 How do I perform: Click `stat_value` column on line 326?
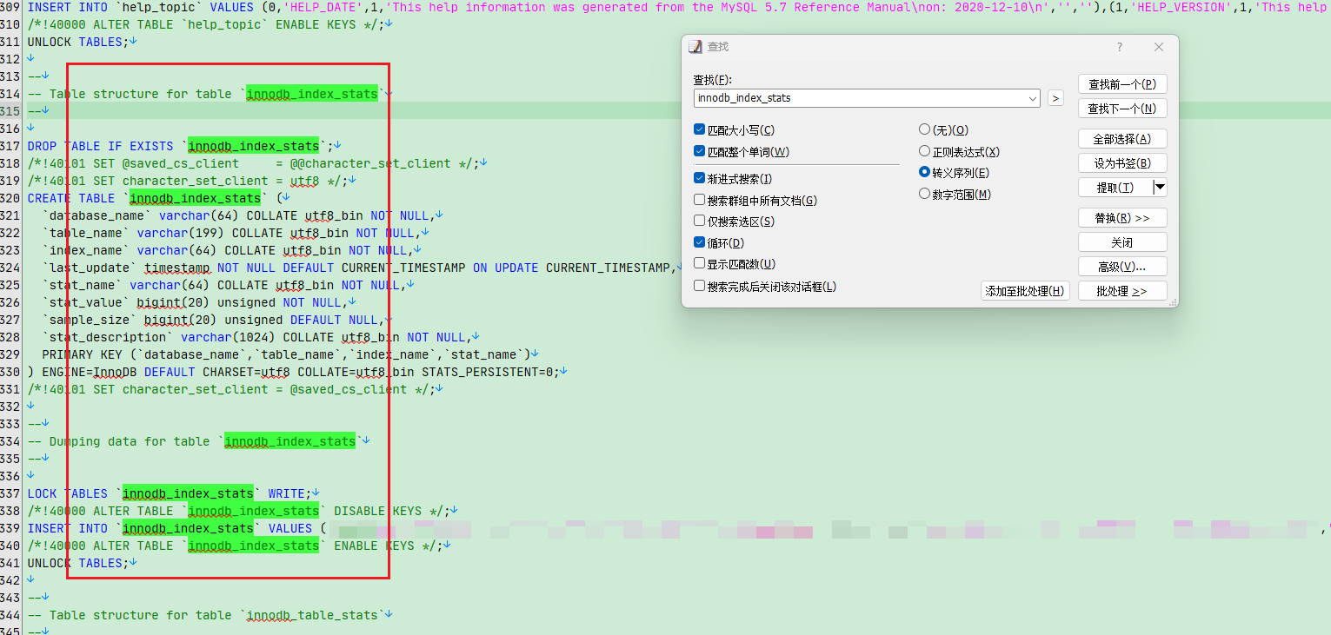tap(86, 302)
